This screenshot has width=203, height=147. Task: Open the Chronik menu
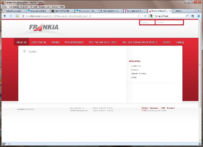coord(33,7)
